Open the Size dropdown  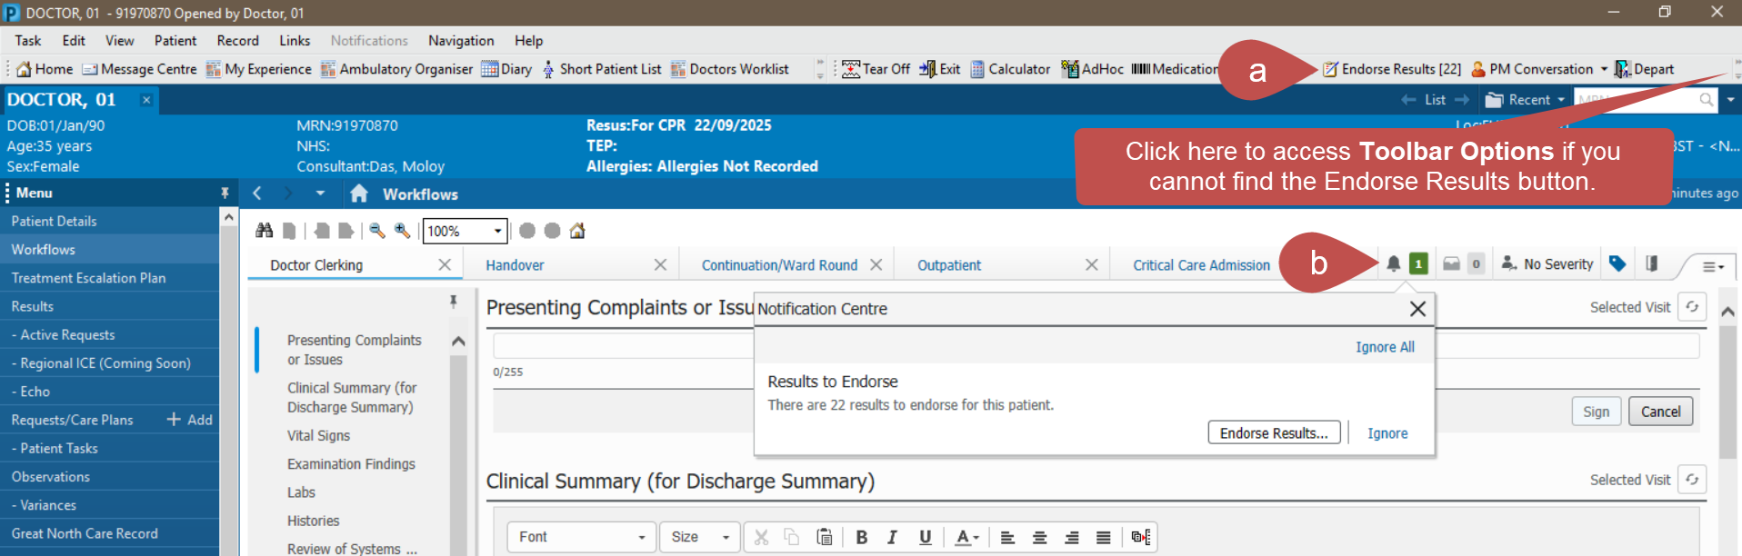[700, 537]
